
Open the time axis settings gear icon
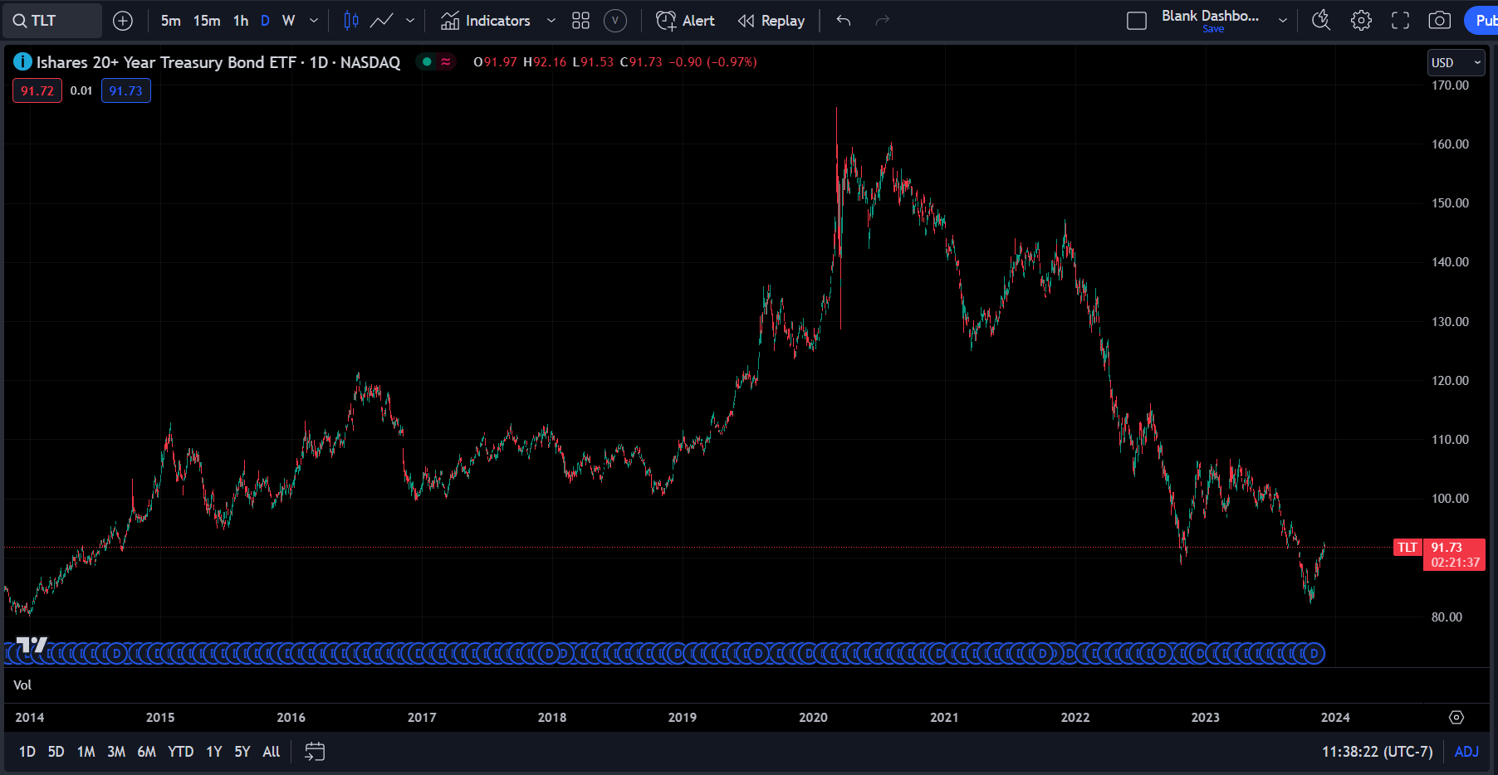pyautogui.click(x=1456, y=718)
